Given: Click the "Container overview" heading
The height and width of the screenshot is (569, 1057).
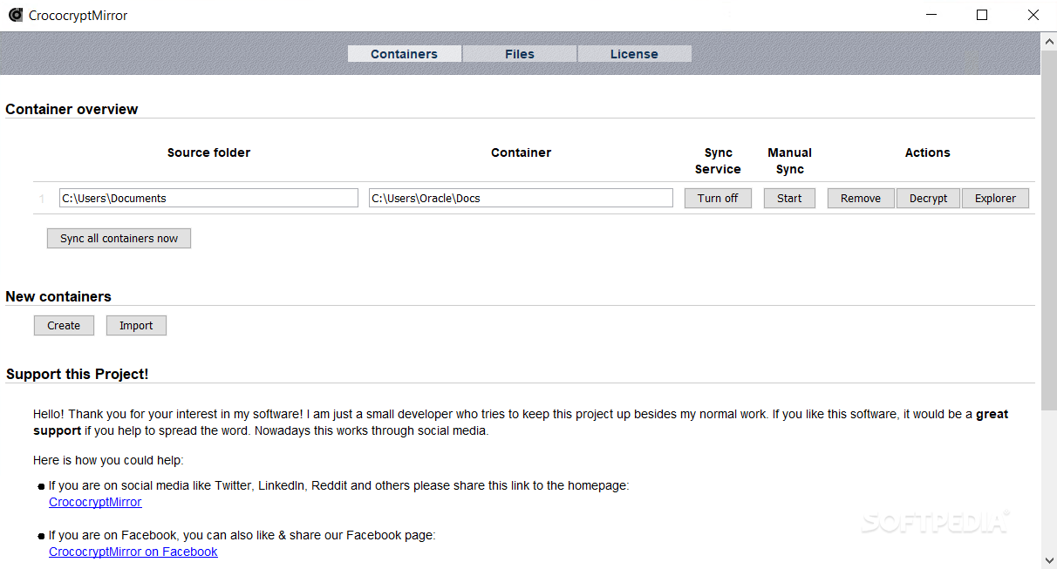Looking at the screenshot, I should click(x=72, y=109).
